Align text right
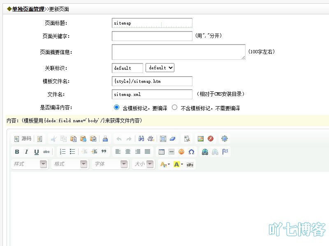This screenshot has height=246, width=329. click(x=138, y=152)
